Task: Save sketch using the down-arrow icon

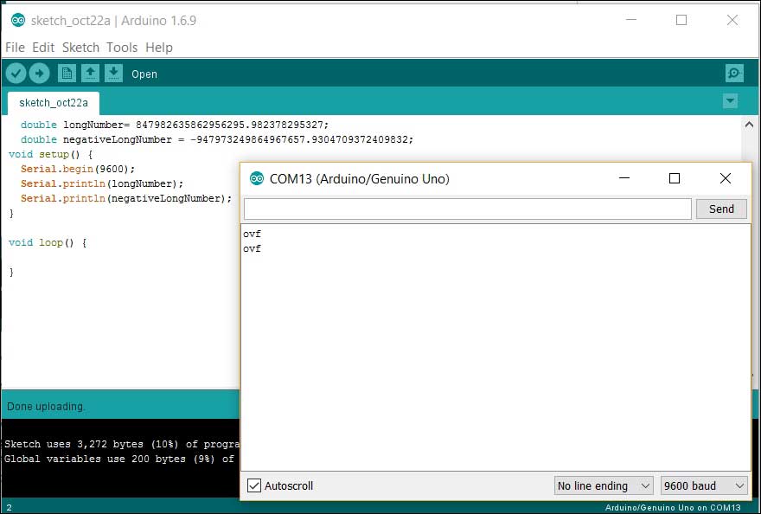Action: coord(113,74)
